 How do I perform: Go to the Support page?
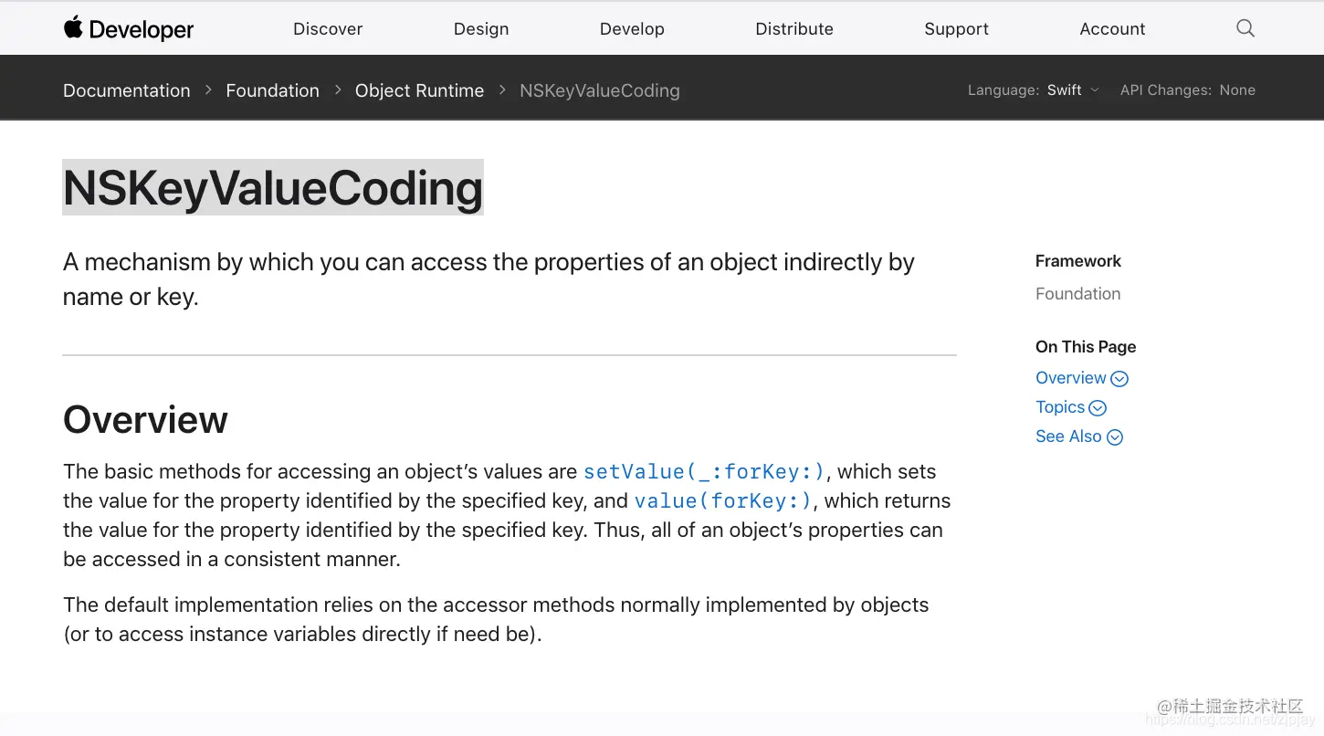[x=956, y=28]
